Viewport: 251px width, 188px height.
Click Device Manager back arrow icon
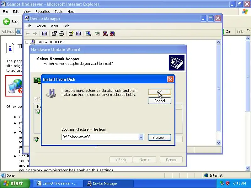pos(28,34)
